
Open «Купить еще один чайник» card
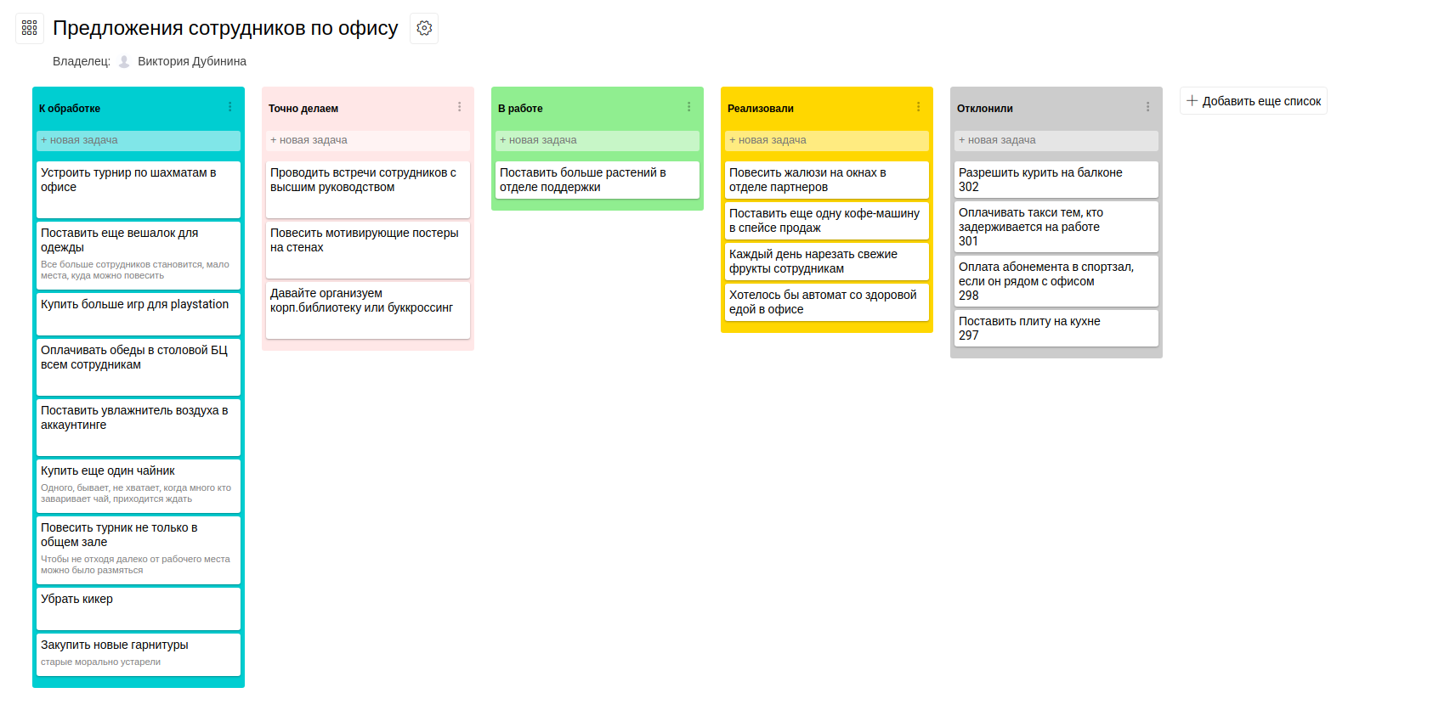tap(139, 485)
